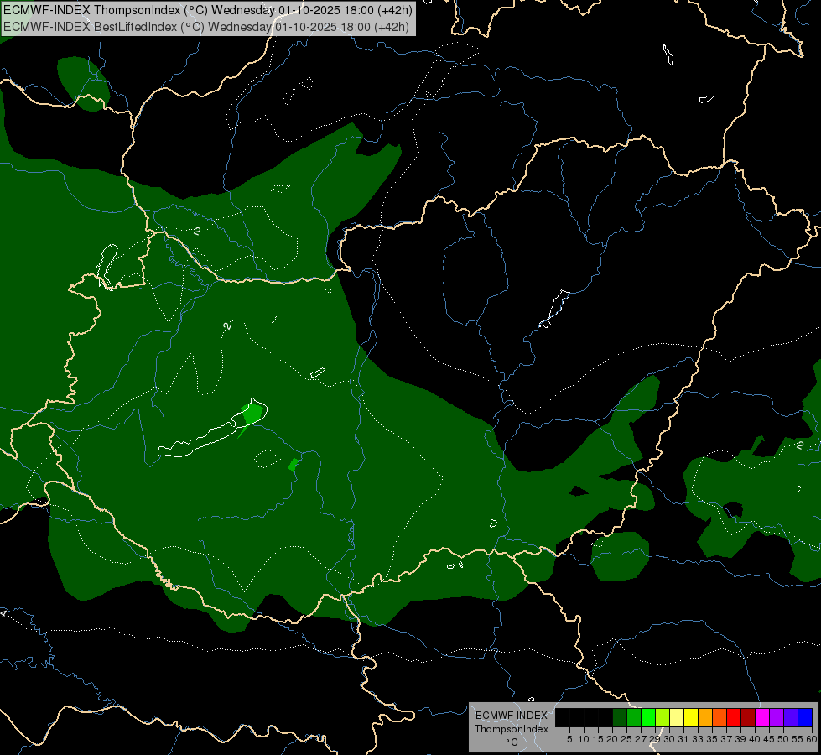The height and width of the screenshot is (755, 821).
Task: Click the legend tick value 25
Action: [x=626, y=739]
